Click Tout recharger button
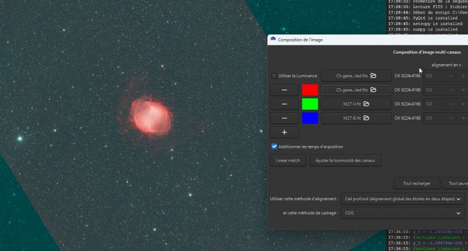The image size is (468, 251). [417, 183]
